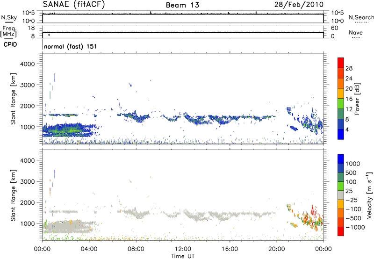Select the blue Power segment between 4 and 8
This screenshot has width=374, height=259.
pyautogui.click(x=341, y=124)
